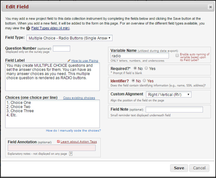Click the question mark help icon
The image size is (216, 178).
(x=71, y=154)
